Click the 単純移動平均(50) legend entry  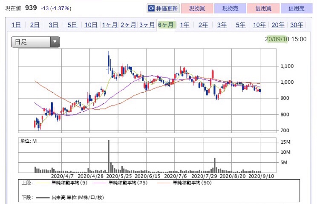click(192, 183)
